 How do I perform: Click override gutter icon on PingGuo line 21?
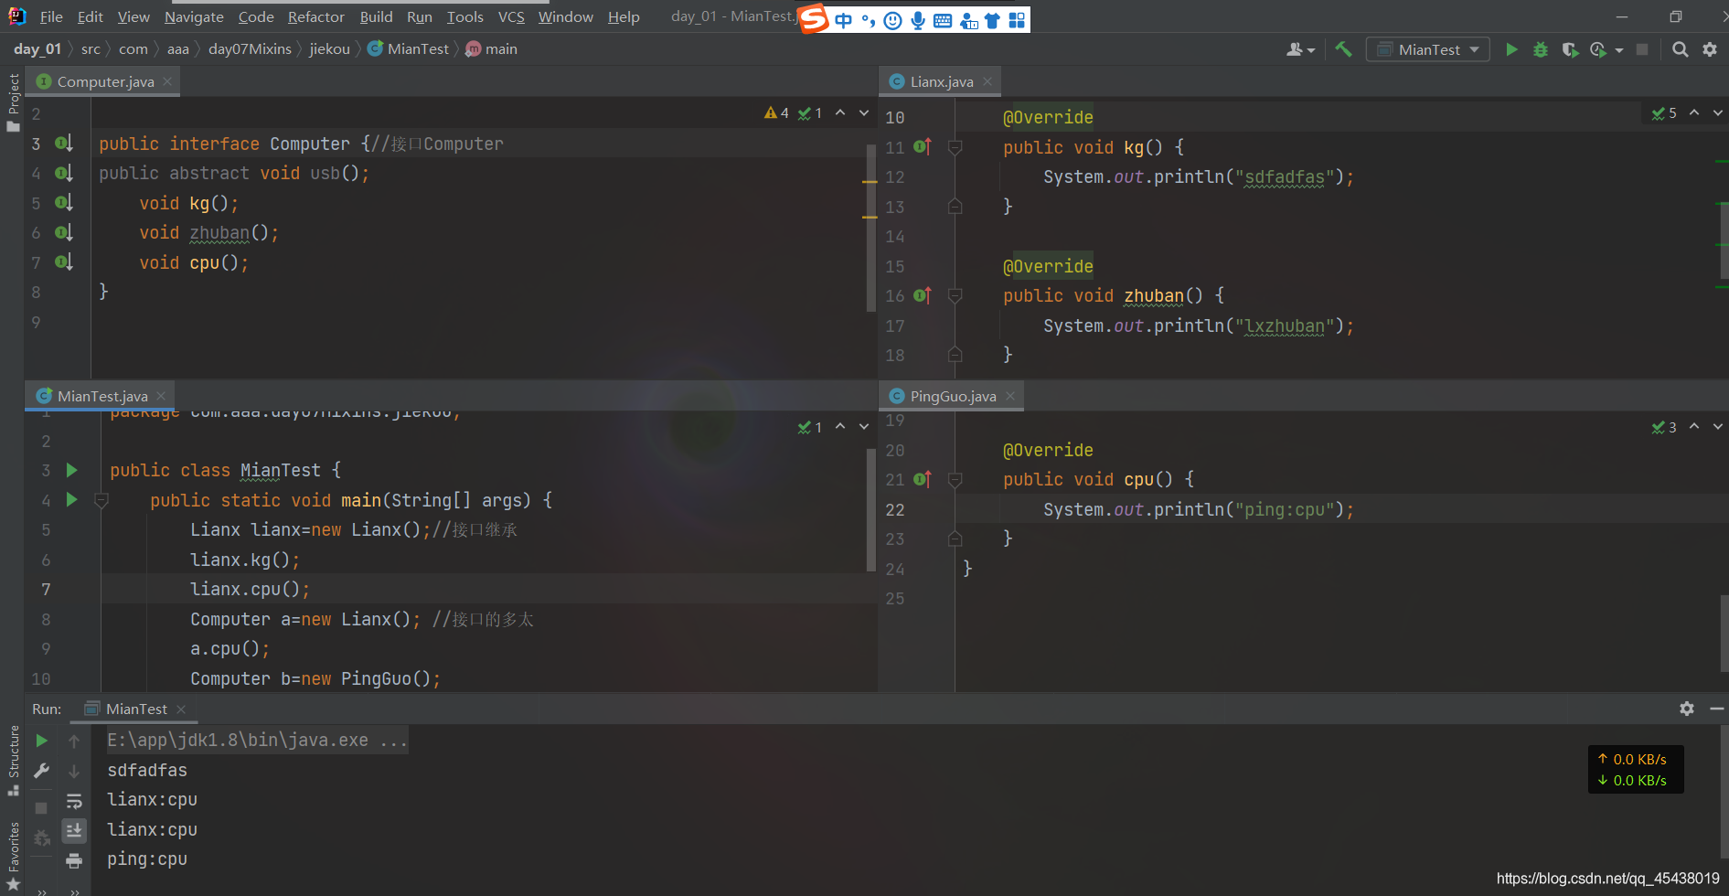(x=923, y=479)
